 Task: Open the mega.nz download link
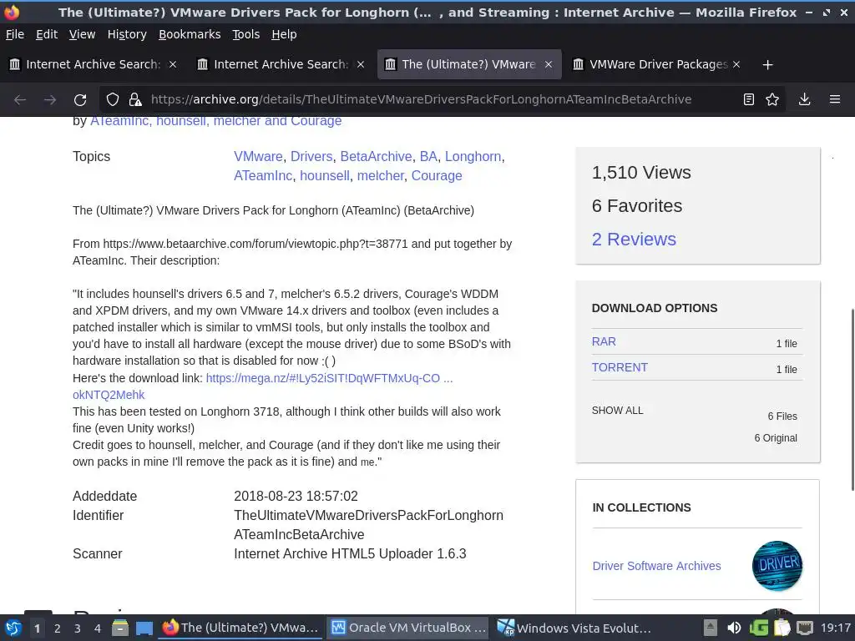[329, 378]
